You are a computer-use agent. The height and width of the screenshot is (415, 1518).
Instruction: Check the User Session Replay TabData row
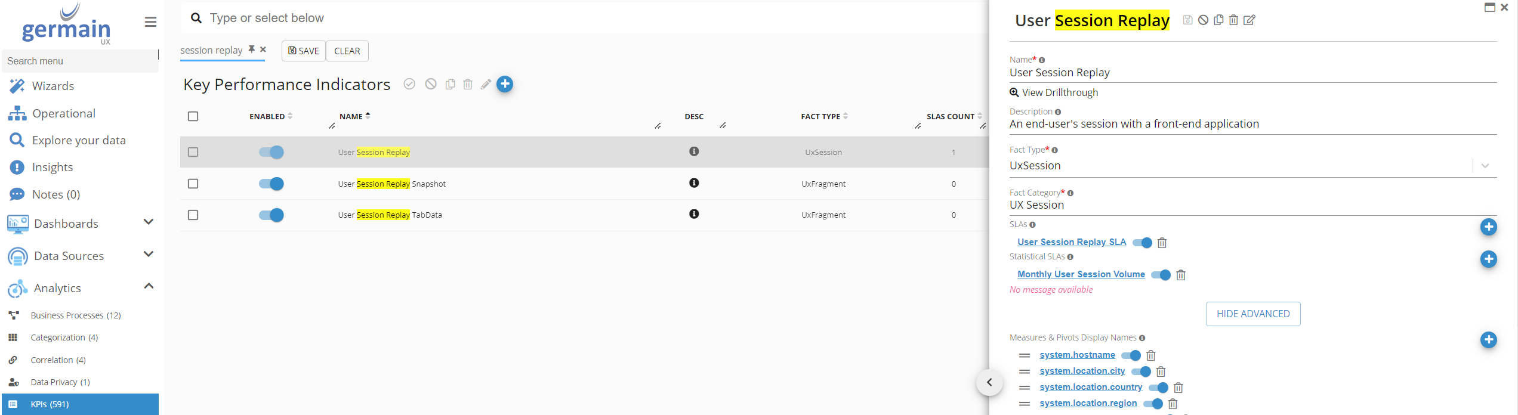tap(193, 215)
